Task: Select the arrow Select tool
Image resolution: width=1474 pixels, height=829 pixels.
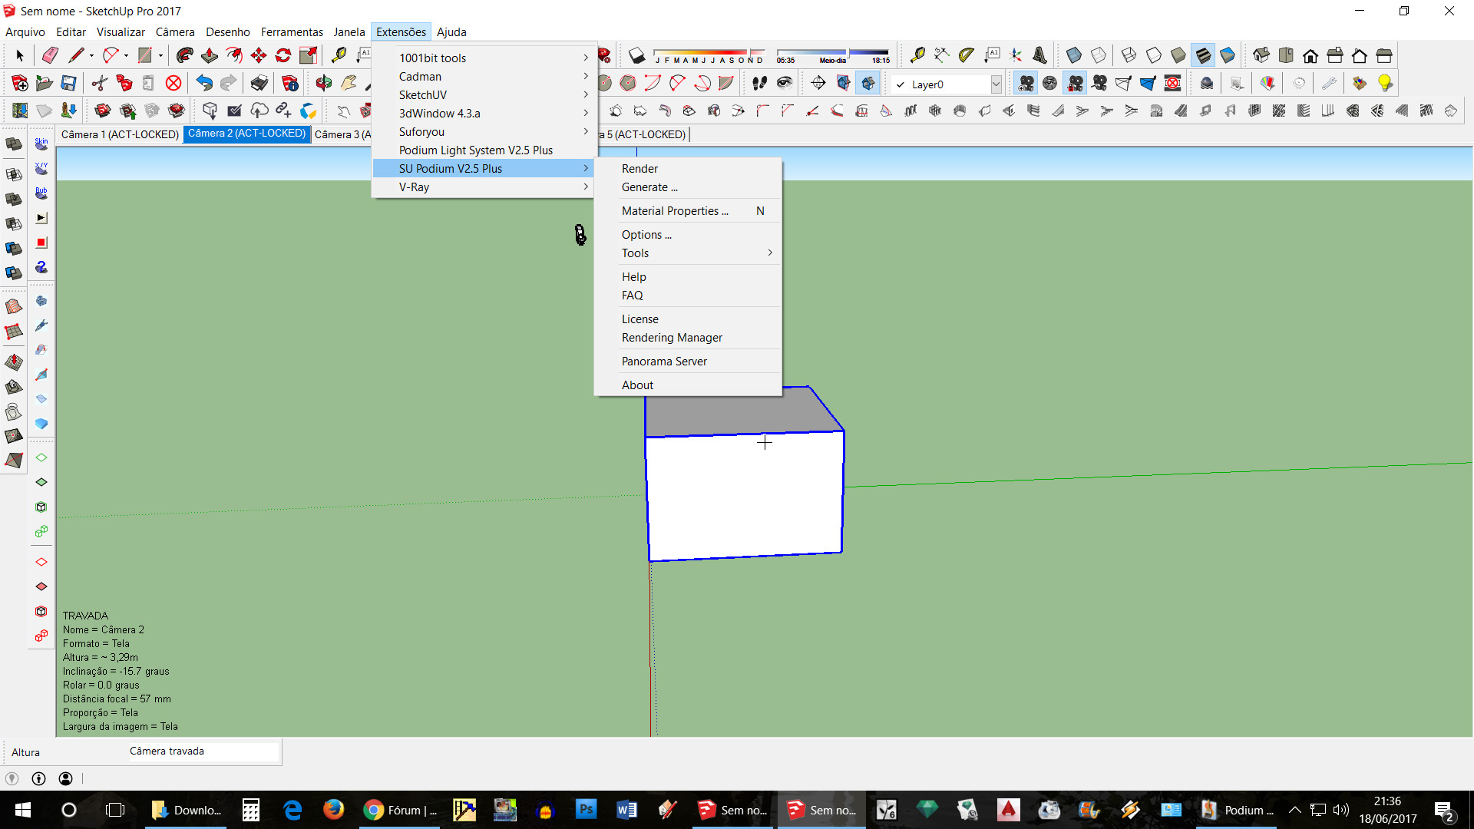Action: click(20, 55)
